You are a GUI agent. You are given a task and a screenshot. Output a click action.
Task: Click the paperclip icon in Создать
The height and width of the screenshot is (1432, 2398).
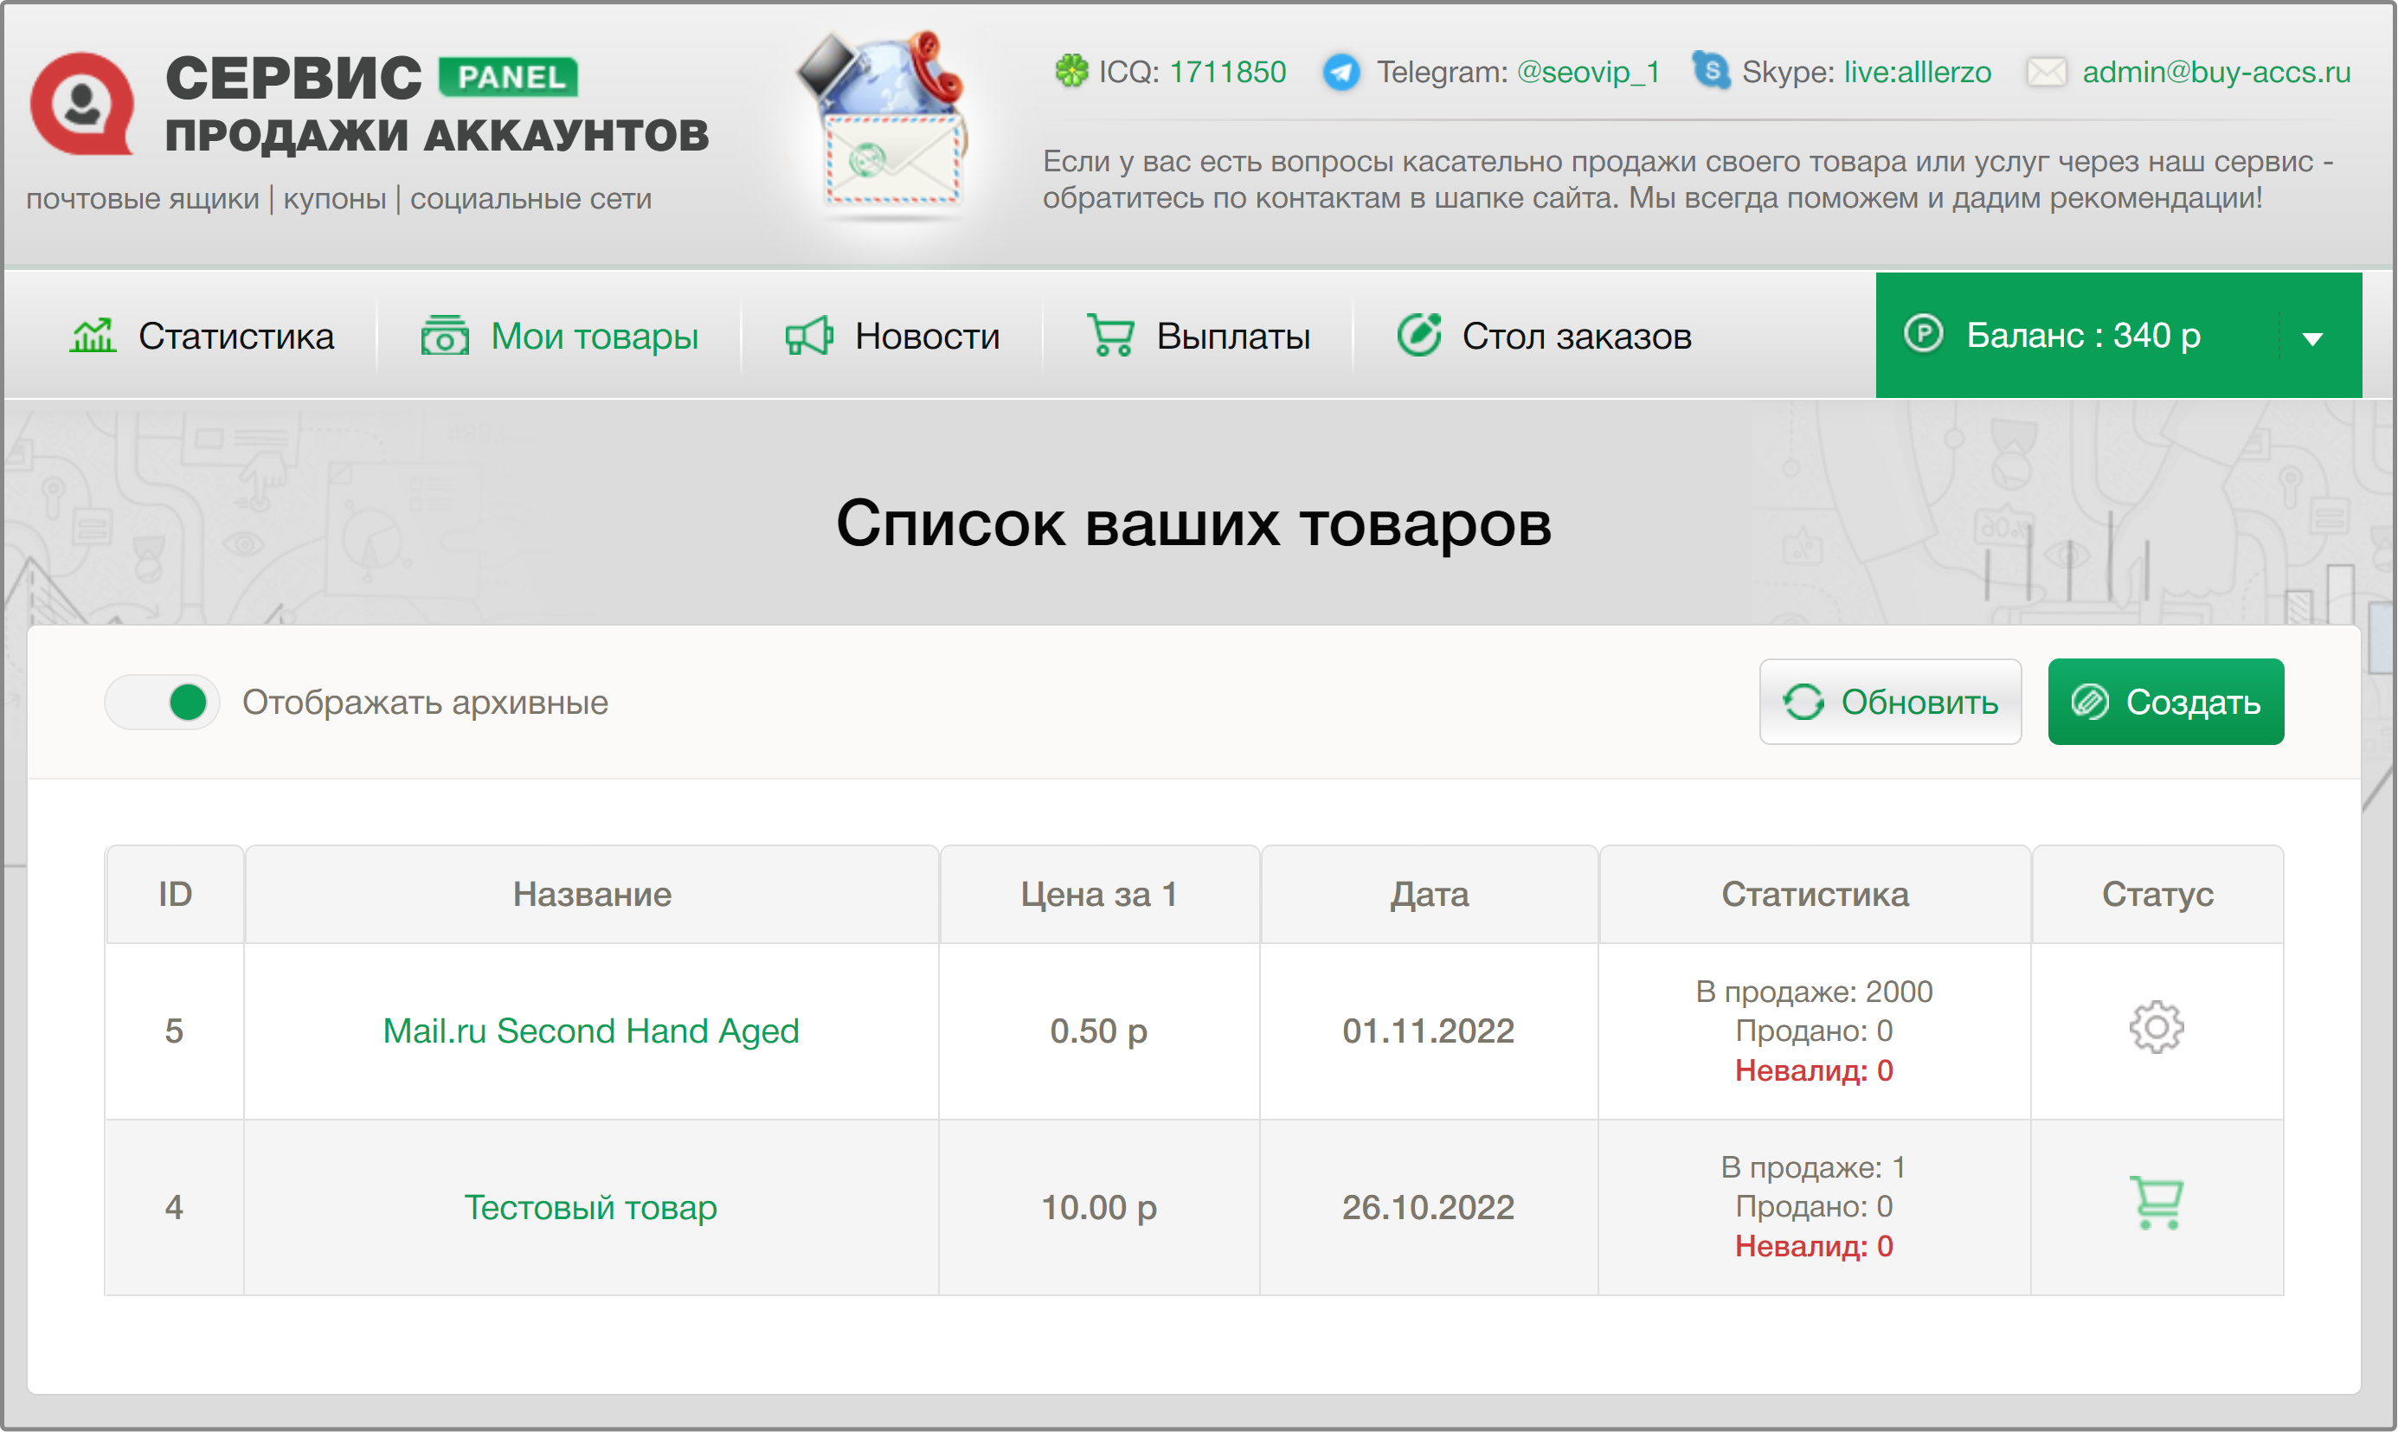click(2090, 702)
